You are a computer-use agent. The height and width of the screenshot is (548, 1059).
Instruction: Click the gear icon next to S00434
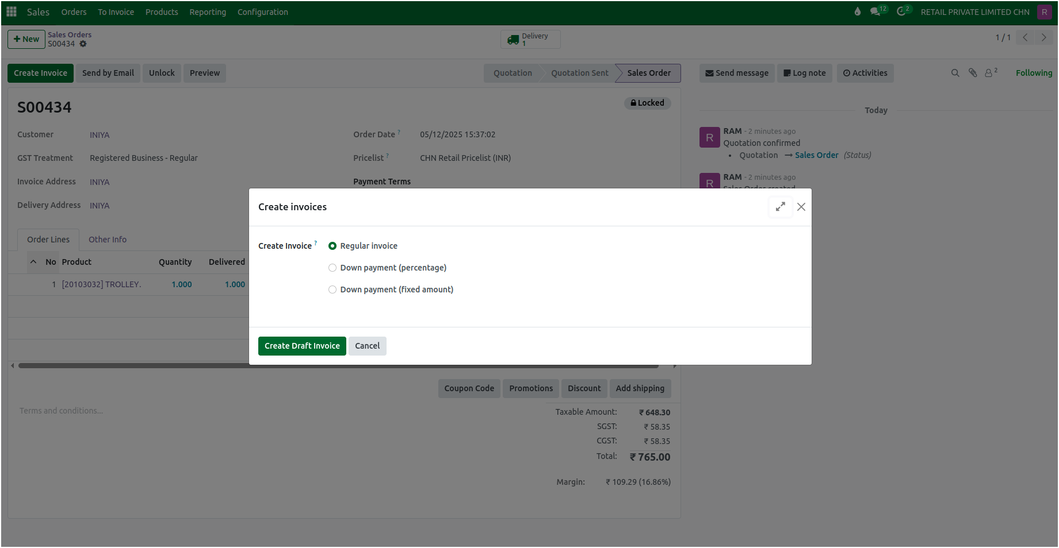pyautogui.click(x=83, y=44)
